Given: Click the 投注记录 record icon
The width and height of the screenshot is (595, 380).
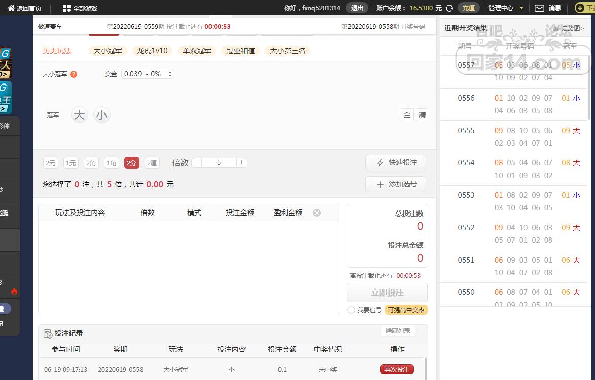Looking at the screenshot, I should [x=48, y=333].
